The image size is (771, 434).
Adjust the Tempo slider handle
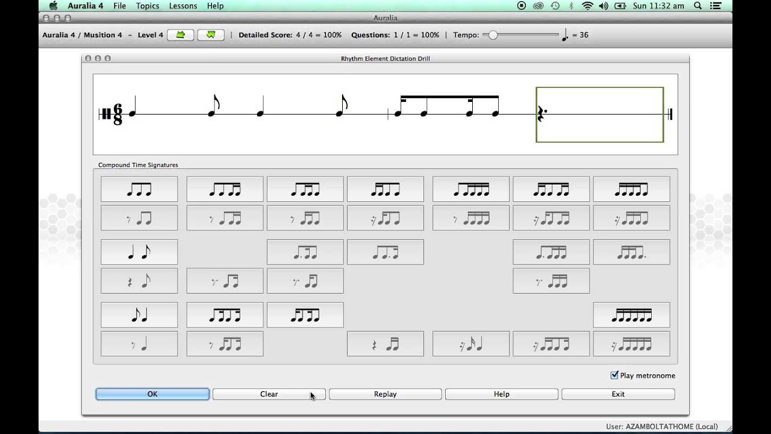(x=493, y=35)
